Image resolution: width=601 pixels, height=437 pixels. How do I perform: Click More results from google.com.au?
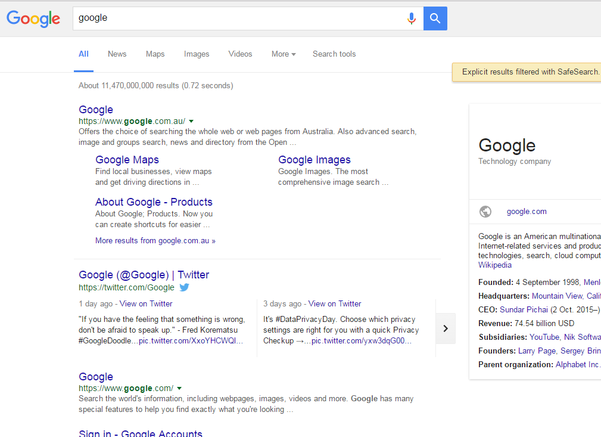click(155, 241)
